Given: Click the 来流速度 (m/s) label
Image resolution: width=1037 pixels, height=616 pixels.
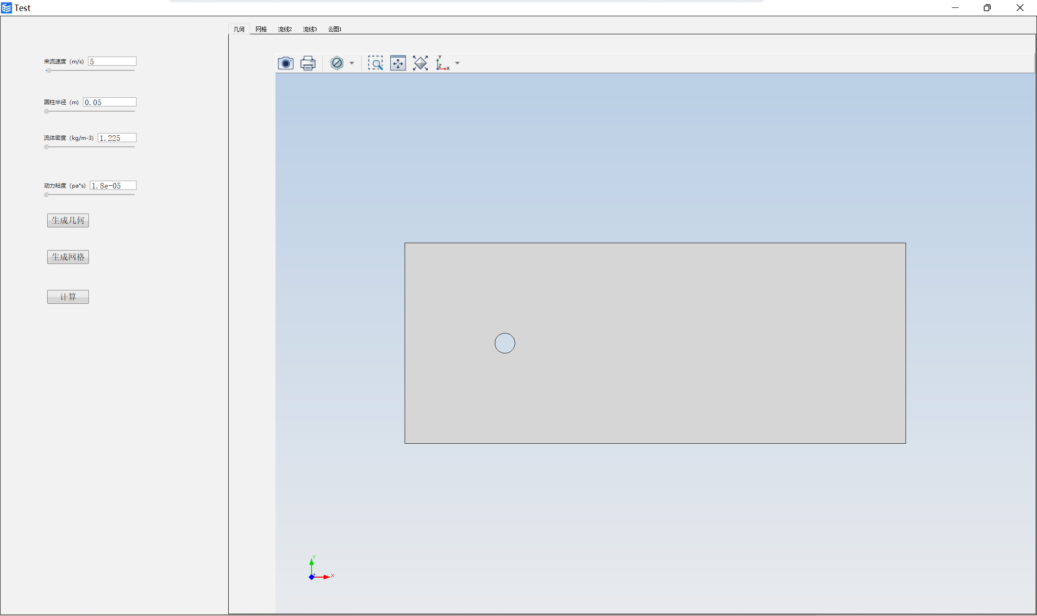Looking at the screenshot, I should coord(64,62).
